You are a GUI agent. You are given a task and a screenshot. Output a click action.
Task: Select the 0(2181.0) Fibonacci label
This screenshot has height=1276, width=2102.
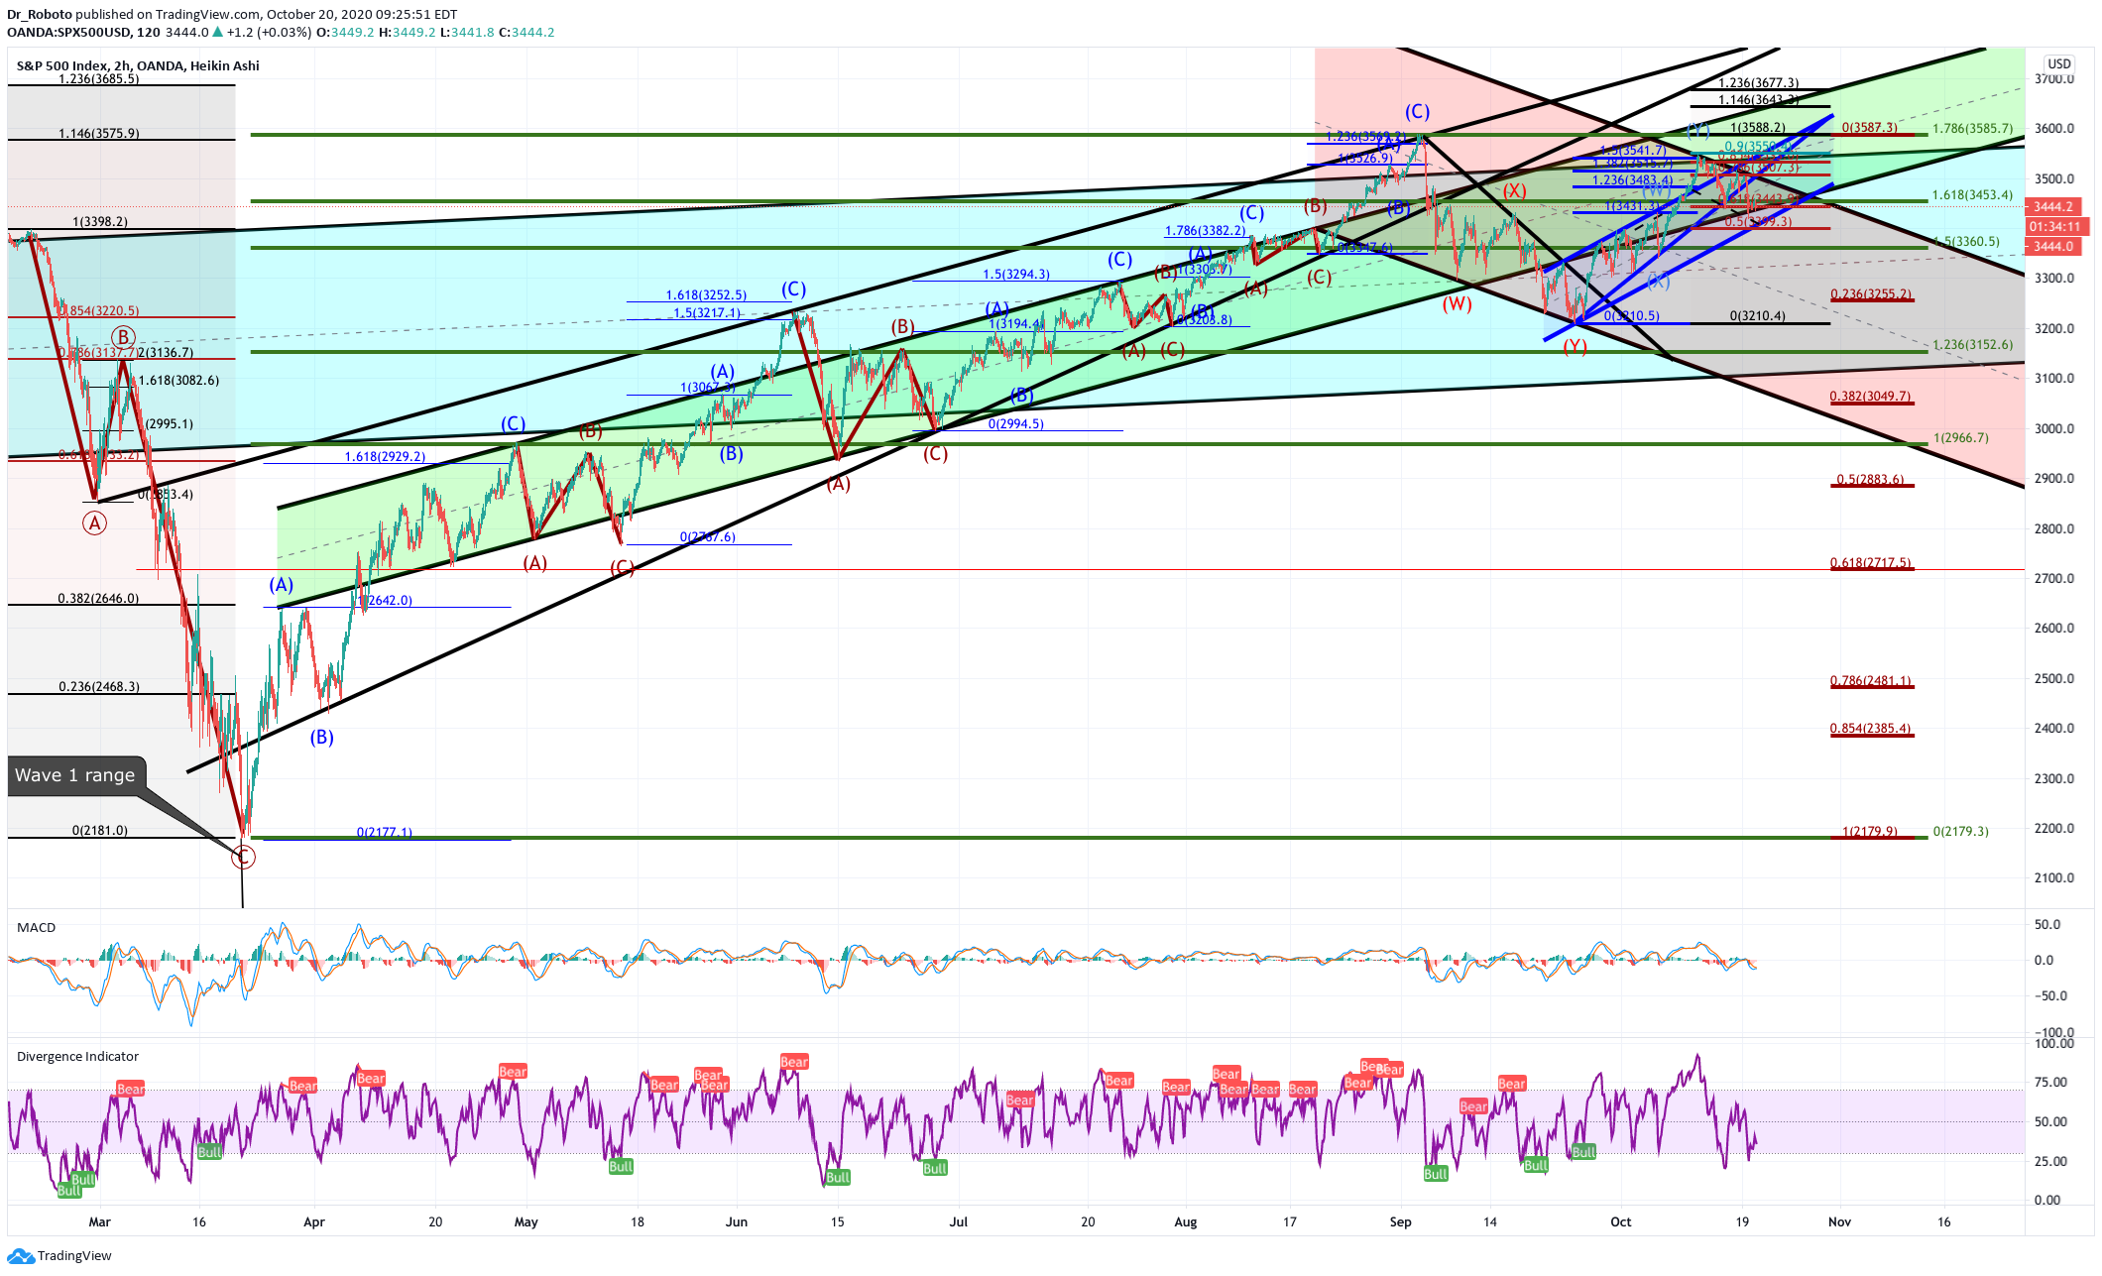[x=100, y=831]
